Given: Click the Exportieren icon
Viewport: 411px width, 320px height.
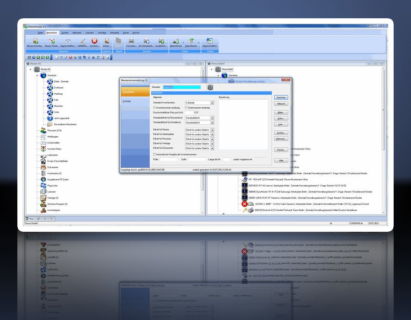Looking at the screenshot, I should [191, 41].
